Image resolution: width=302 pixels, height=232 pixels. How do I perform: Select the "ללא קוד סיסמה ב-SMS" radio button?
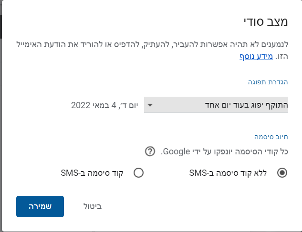[x=282, y=173]
